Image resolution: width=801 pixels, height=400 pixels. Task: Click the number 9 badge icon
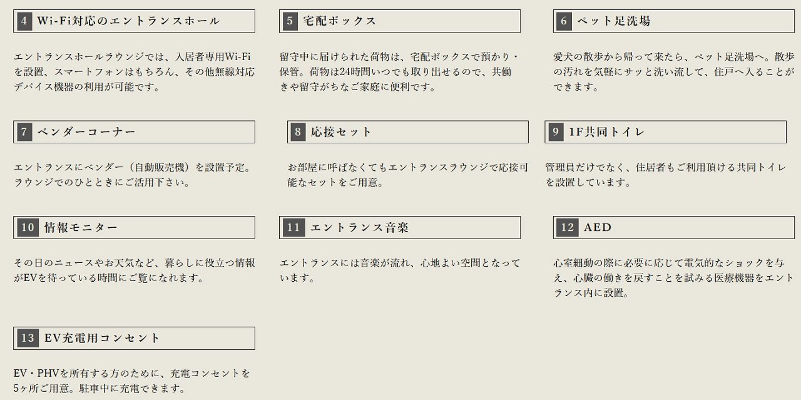pyautogui.click(x=556, y=132)
